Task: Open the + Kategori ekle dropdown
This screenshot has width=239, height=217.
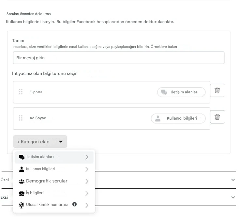Action: click(40, 142)
